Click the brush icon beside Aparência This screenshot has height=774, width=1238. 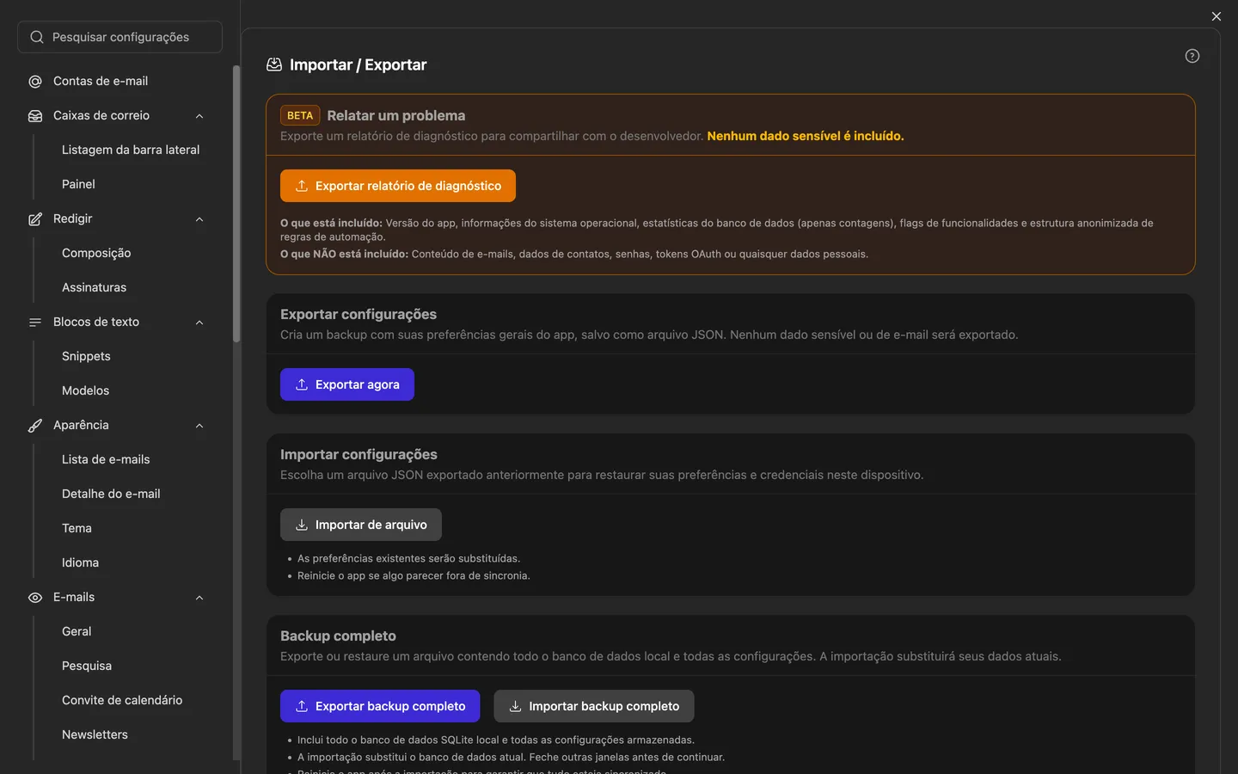point(35,426)
